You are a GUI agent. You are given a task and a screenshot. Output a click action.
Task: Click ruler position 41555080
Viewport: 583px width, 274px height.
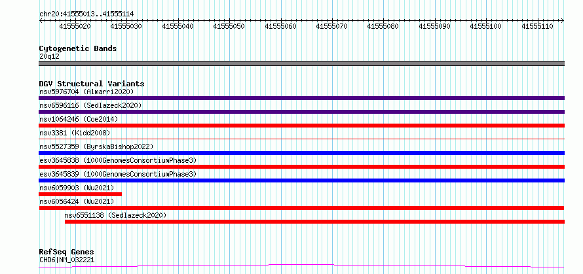[x=383, y=26]
